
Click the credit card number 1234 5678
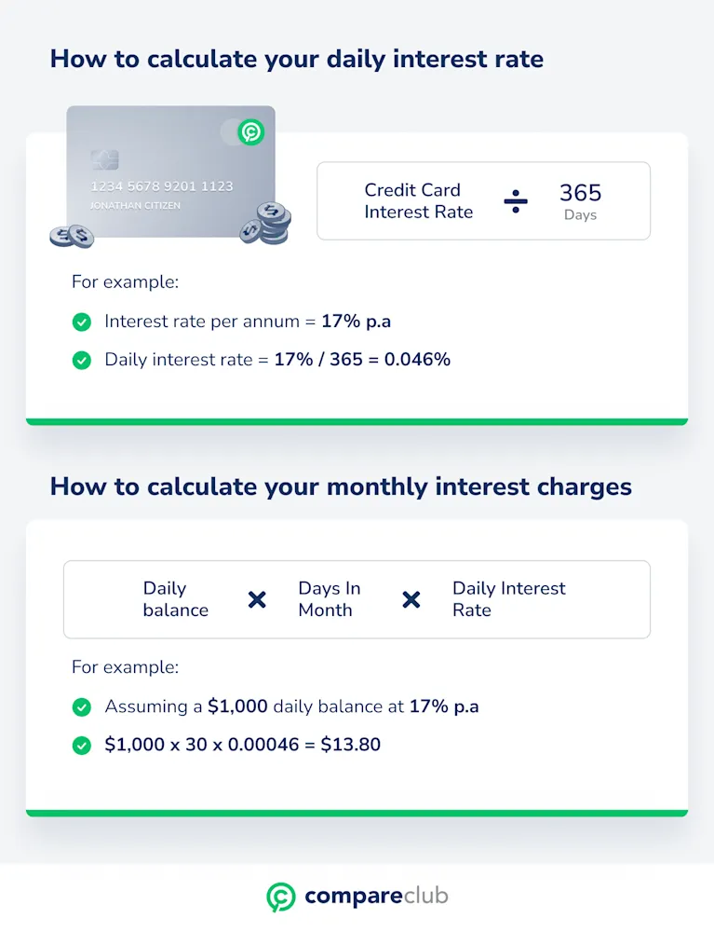coord(161,186)
